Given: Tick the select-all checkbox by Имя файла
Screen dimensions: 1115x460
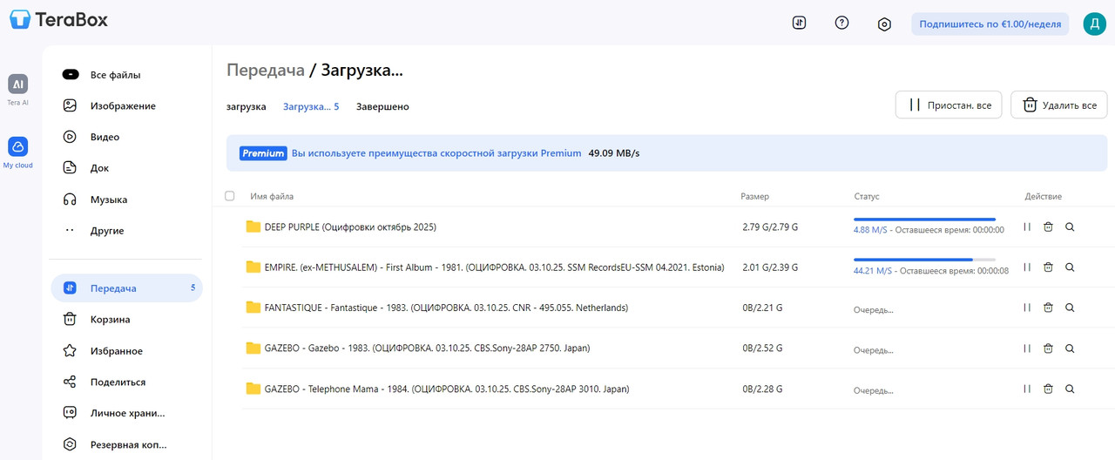Looking at the screenshot, I should (x=230, y=196).
